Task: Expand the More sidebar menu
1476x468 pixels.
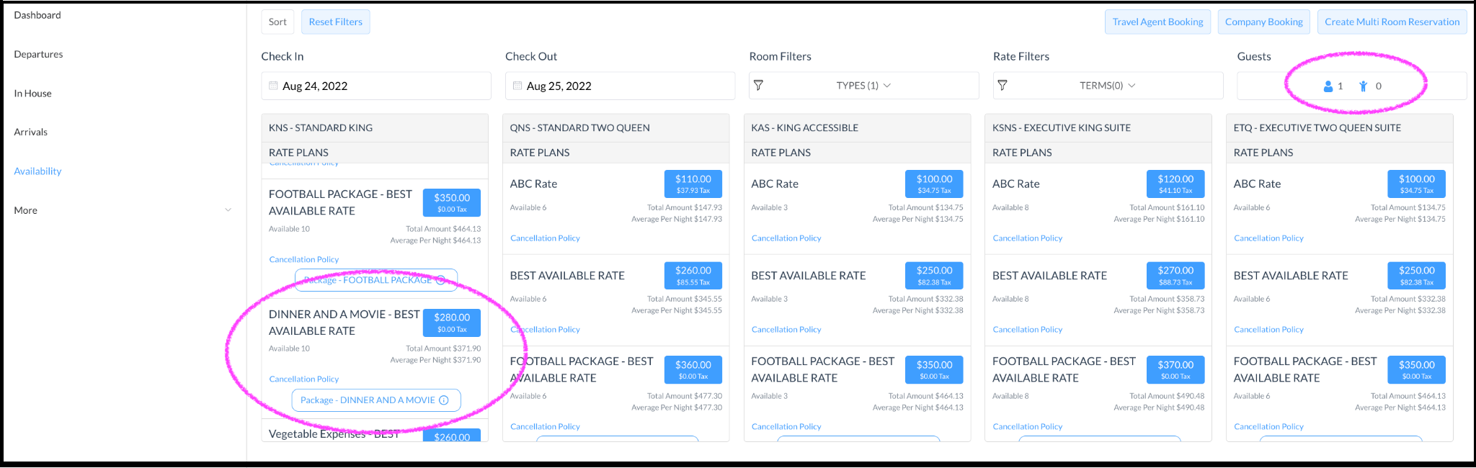Action: pos(123,210)
